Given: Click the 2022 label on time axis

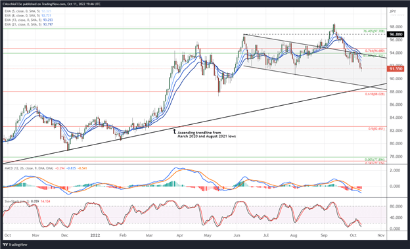Looking at the screenshot, I should [x=95, y=235].
